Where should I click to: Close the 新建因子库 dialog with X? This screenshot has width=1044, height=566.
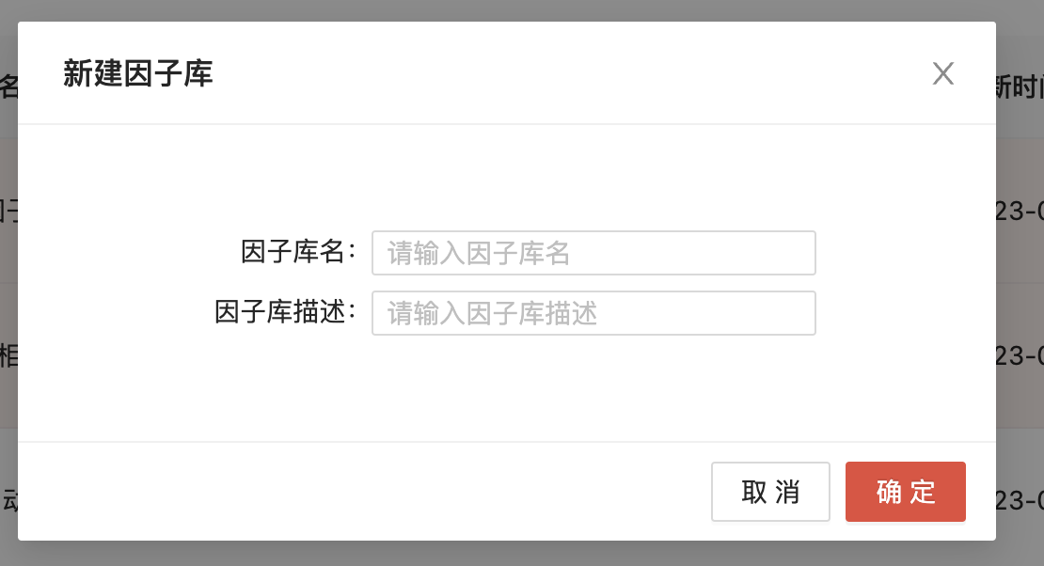tap(942, 73)
